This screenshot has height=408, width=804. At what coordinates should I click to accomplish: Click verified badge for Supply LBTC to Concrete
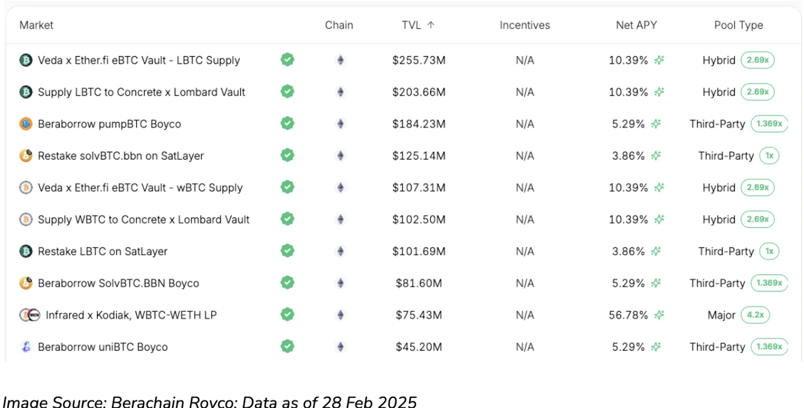point(287,91)
